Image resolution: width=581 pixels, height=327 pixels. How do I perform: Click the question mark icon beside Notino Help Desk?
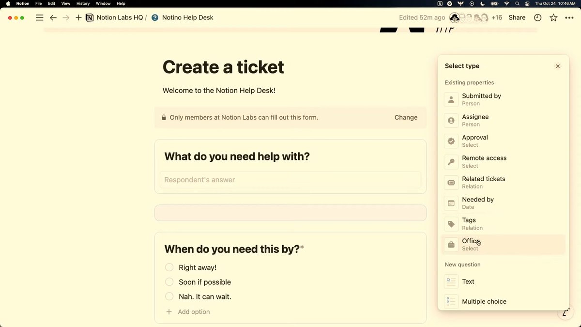coord(155,17)
